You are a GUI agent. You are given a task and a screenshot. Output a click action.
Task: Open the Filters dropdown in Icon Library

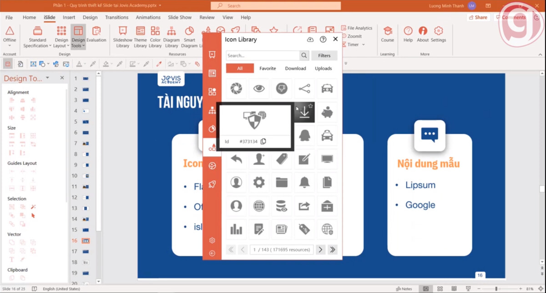pos(324,55)
